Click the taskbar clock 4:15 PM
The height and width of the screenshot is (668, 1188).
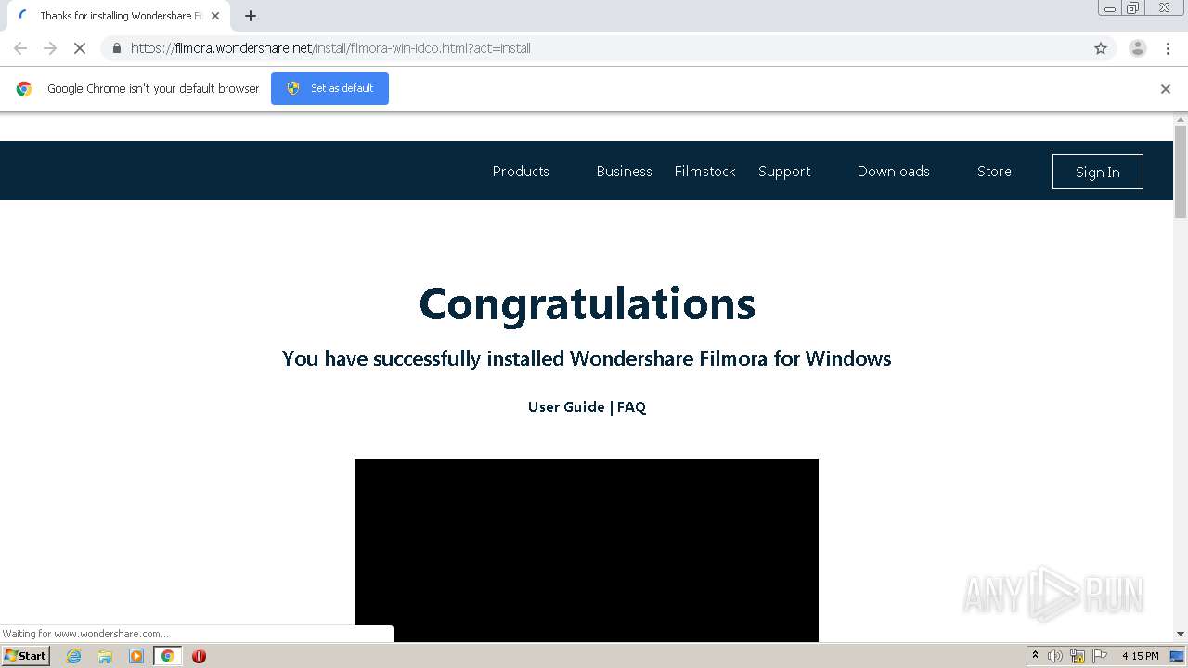coord(1140,656)
